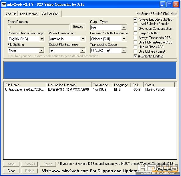Screen dimensions: 181x176
Task: Check Use Old File Format
Action: pos(135,52)
